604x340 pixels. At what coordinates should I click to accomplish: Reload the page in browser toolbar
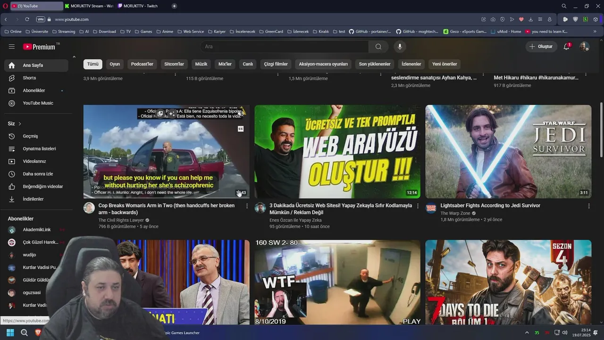27,19
